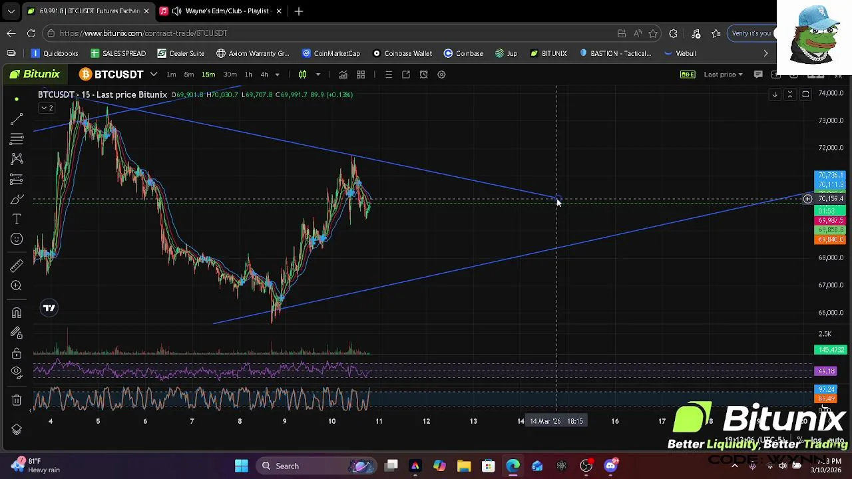Expand more timeframes dropdown arrow

pos(278,75)
